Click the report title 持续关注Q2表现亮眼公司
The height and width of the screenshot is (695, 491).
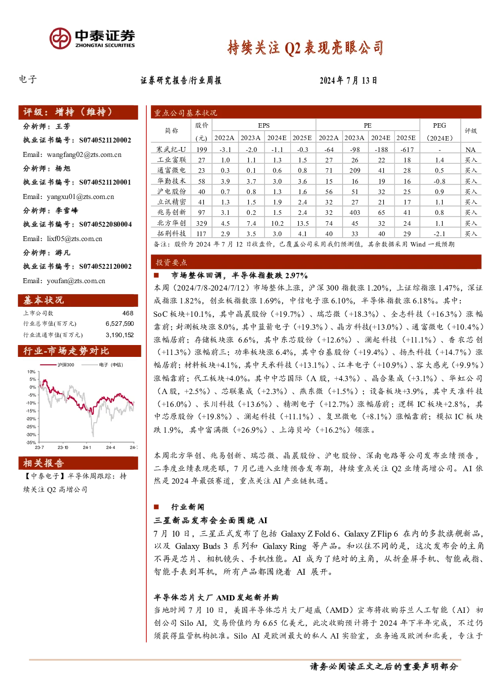pos(306,48)
